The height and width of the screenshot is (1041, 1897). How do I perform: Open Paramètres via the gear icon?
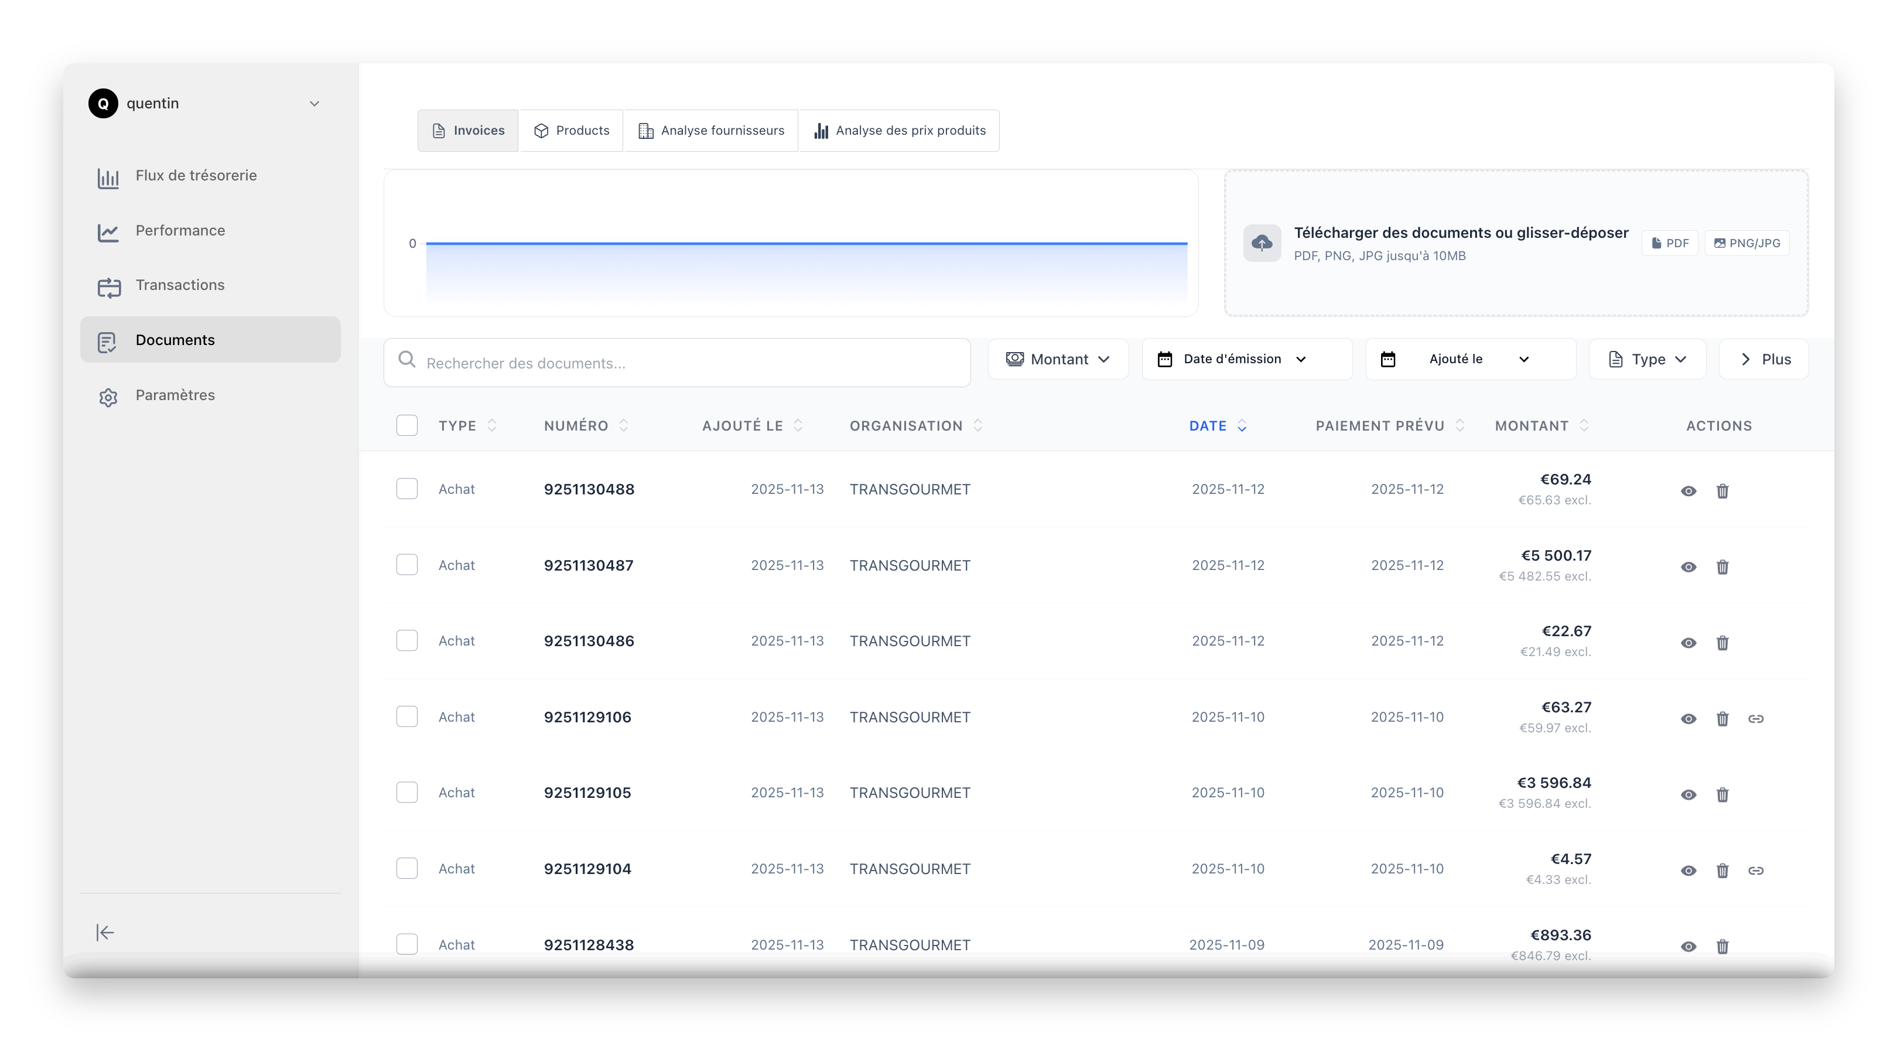(x=108, y=395)
